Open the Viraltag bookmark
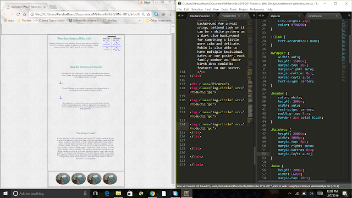The width and height of the screenshot is (352, 198). click(110, 20)
